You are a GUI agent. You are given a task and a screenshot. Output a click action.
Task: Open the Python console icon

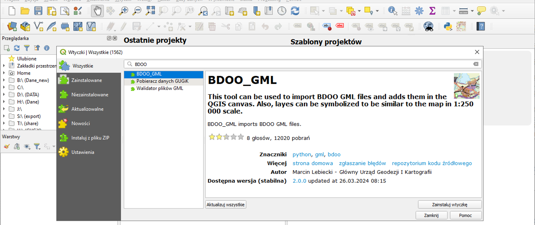point(448,27)
